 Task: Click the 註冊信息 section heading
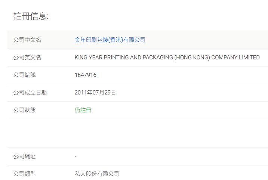pyautogui.click(x=31, y=16)
